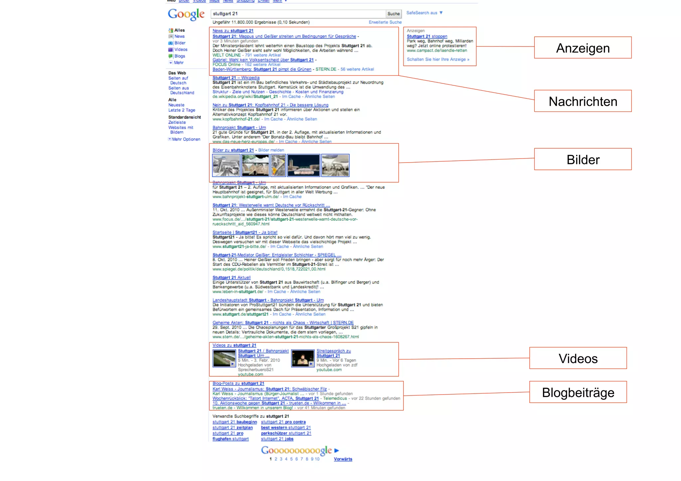Screen dimensions: 681x481
Task: Play the Streitgespräch zu Stuttgart 21 video thumbnail
Action: coord(303,358)
